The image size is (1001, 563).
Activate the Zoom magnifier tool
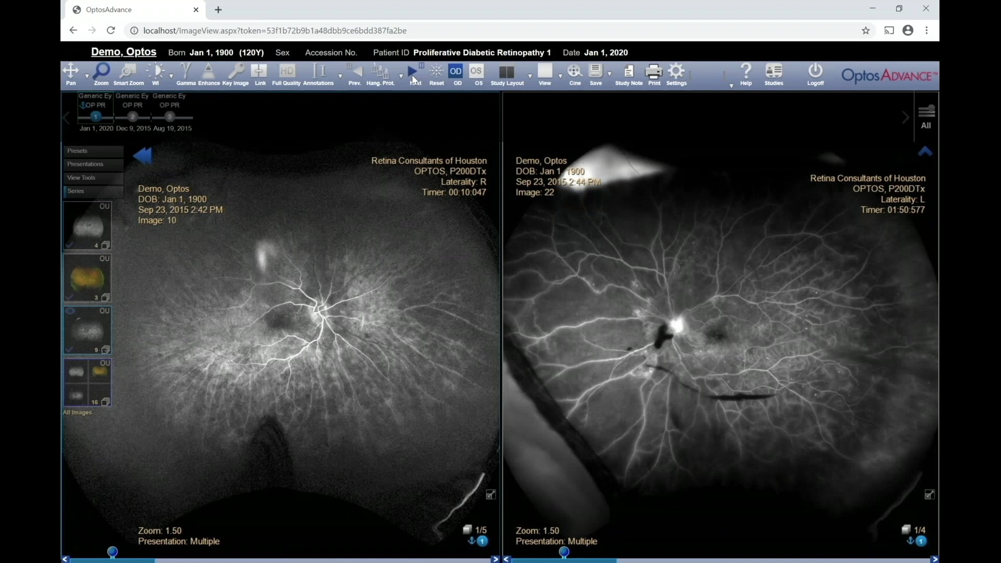[x=101, y=75]
